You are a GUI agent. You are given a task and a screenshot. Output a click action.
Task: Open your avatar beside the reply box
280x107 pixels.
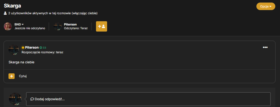click(15, 99)
